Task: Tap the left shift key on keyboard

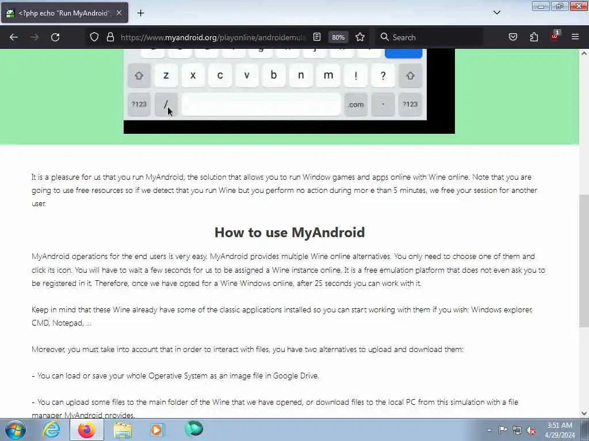Action: [x=139, y=76]
